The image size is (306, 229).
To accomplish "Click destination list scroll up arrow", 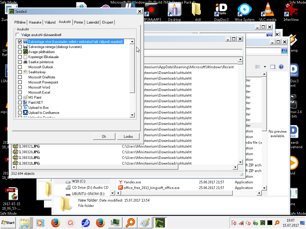I will [132, 41].
